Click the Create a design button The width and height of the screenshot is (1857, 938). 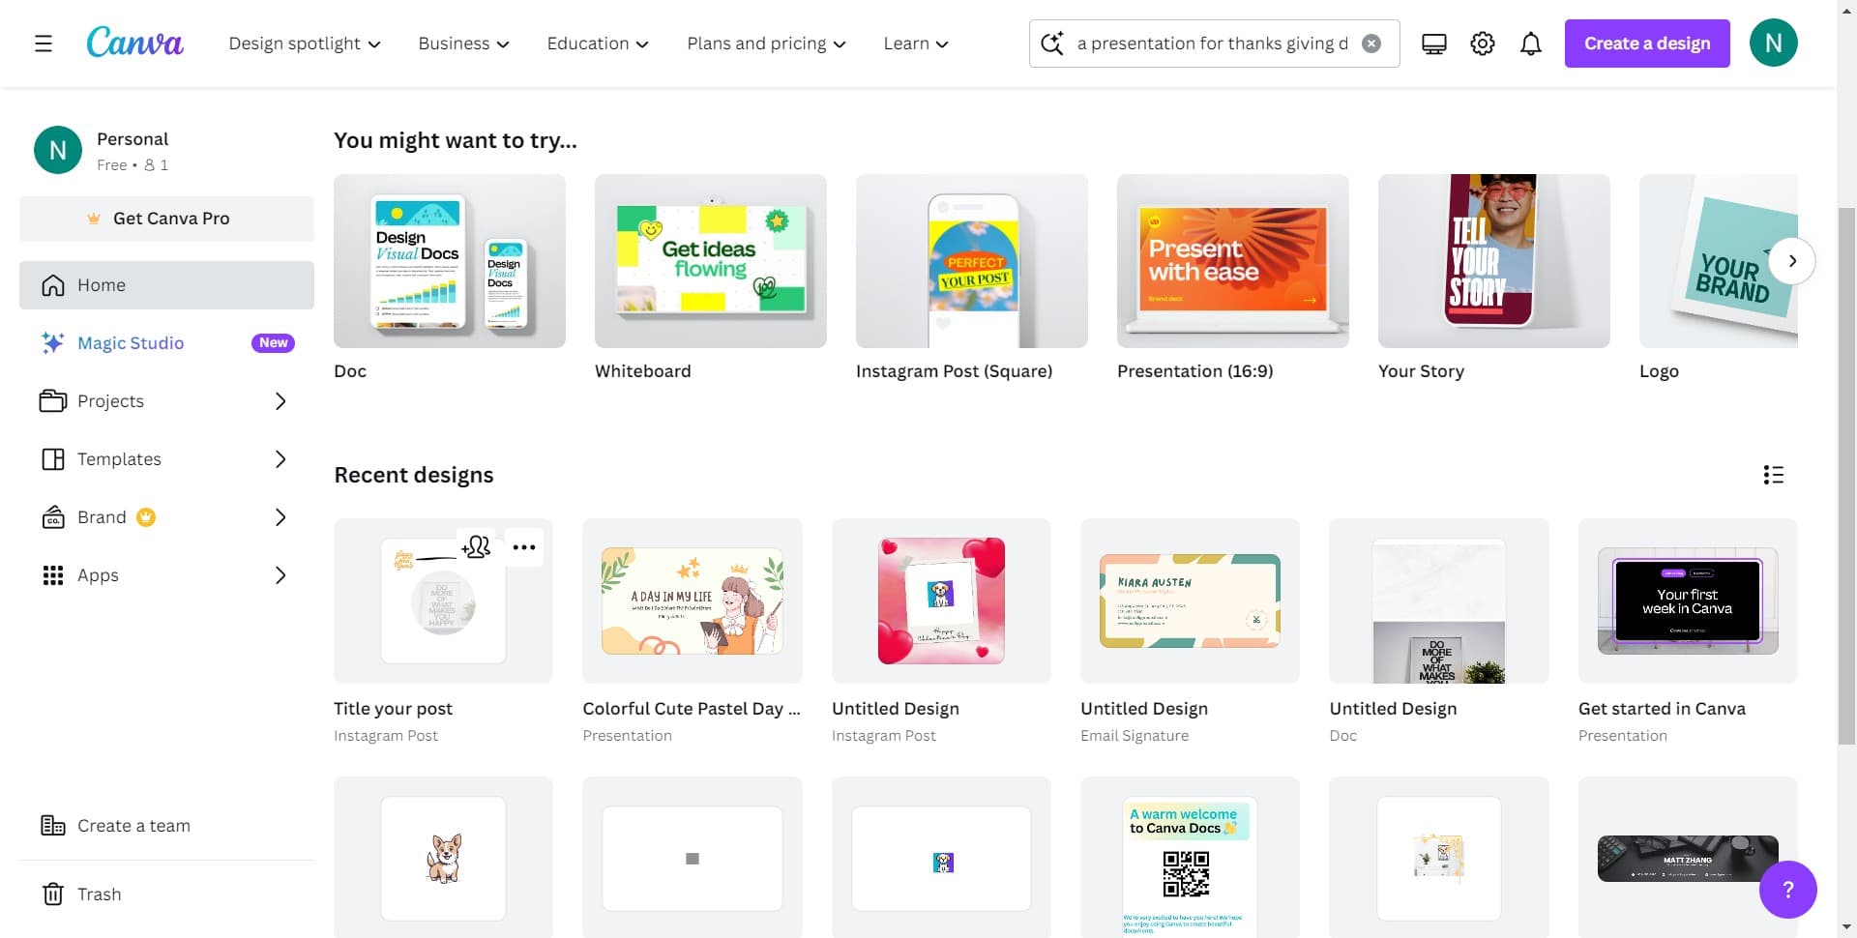tap(1646, 44)
